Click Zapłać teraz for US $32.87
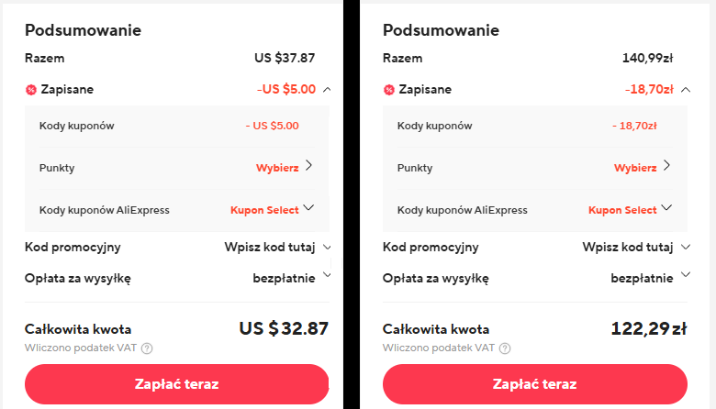 pos(177,384)
